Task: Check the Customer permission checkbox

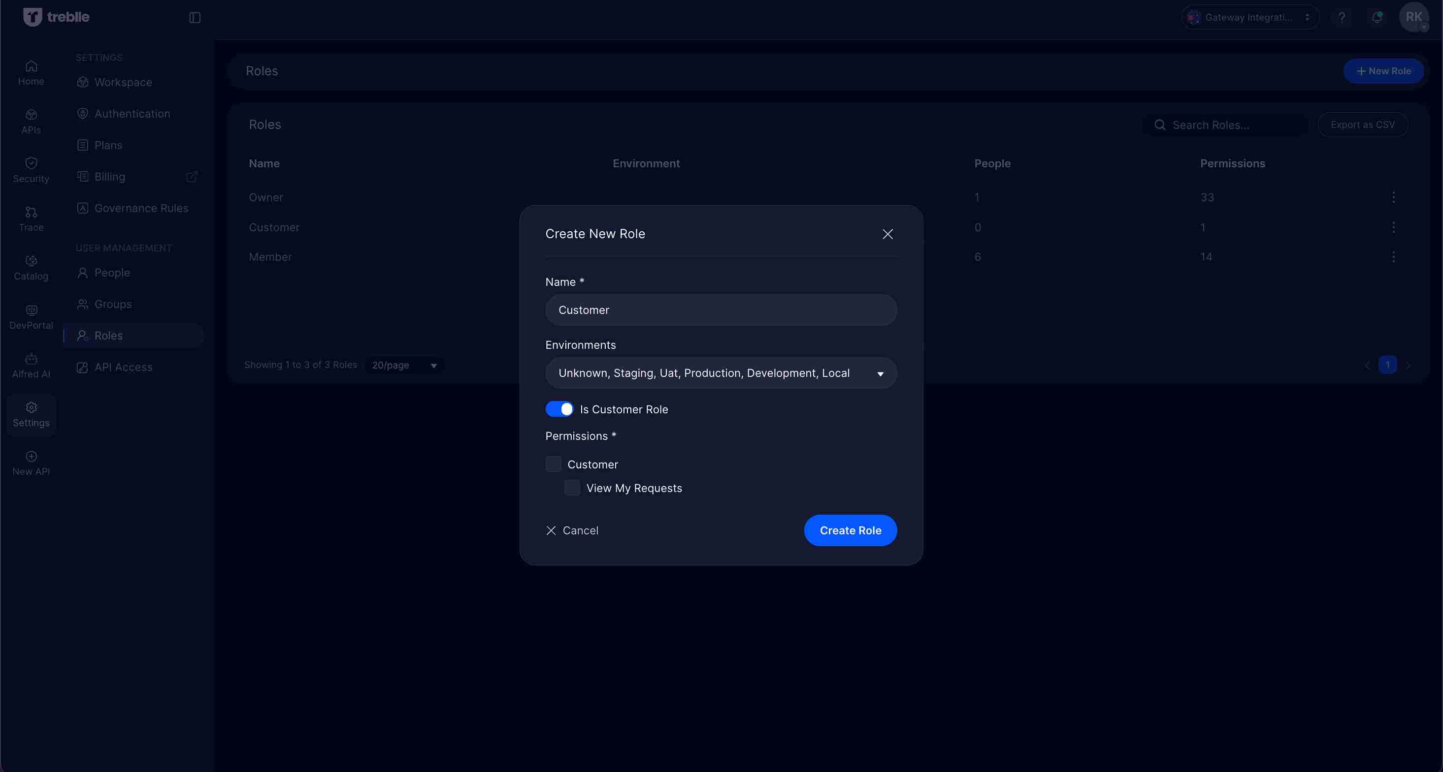Action: [554, 464]
